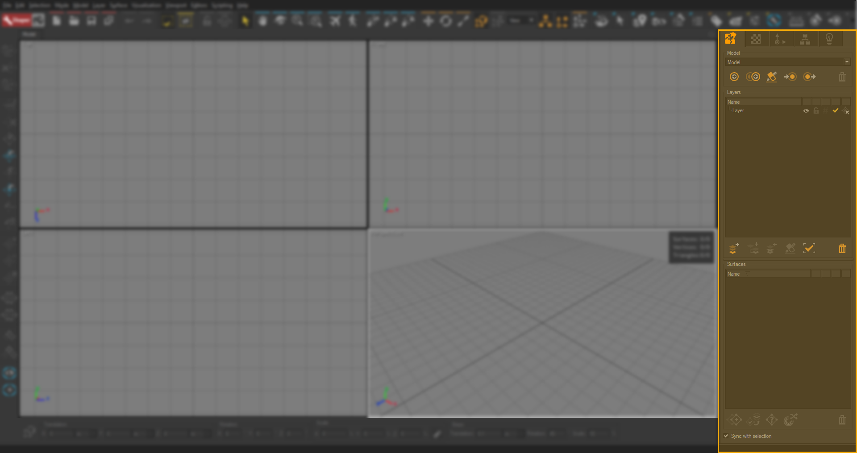The height and width of the screenshot is (453, 857).
Task: Duplicate the current model
Action: (753, 77)
